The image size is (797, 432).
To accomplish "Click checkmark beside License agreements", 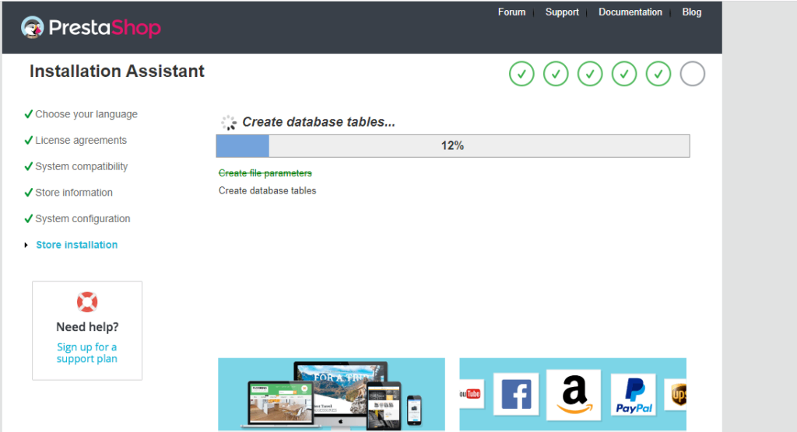I will [29, 140].
